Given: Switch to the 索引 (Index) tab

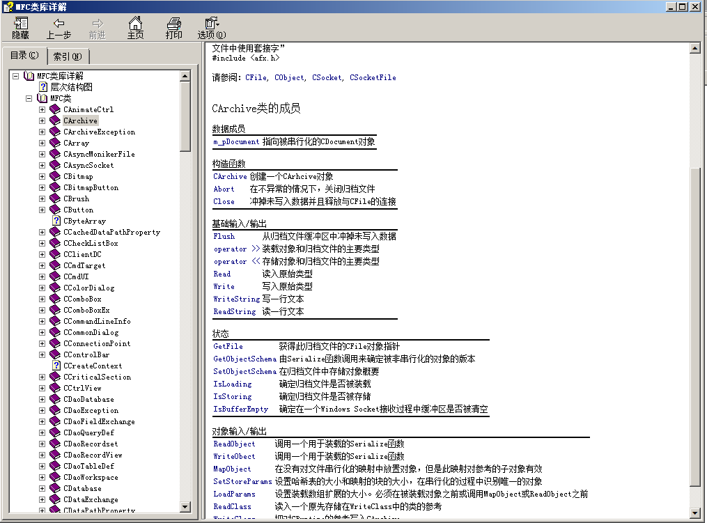Looking at the screenshot, I should tap(68, 56).
